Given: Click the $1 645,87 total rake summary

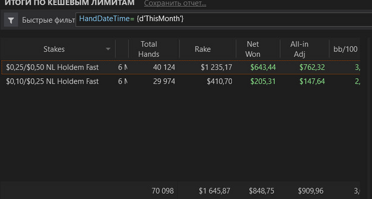Looking at the screenshot, I should click(x=215, y=191).
